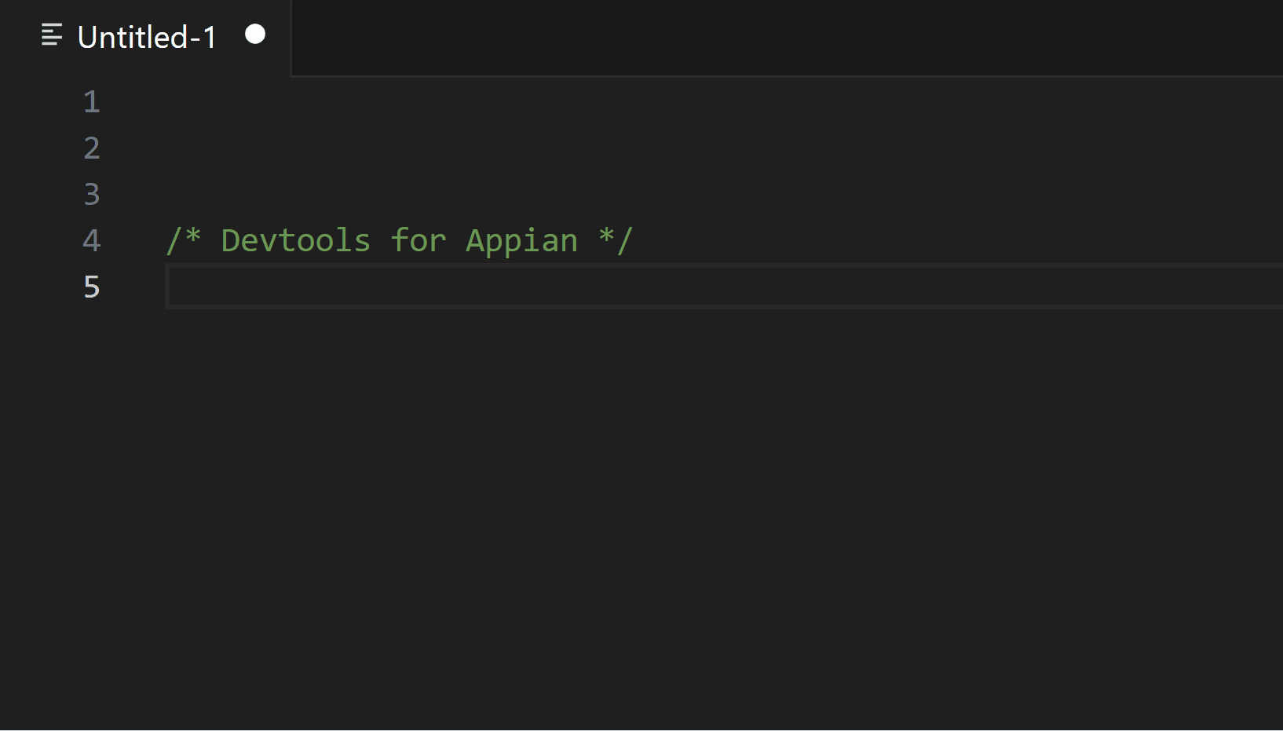Click line number 3 in the gutter
The width and height of the screenshot is (1283, 731).
tap(91, 194)
